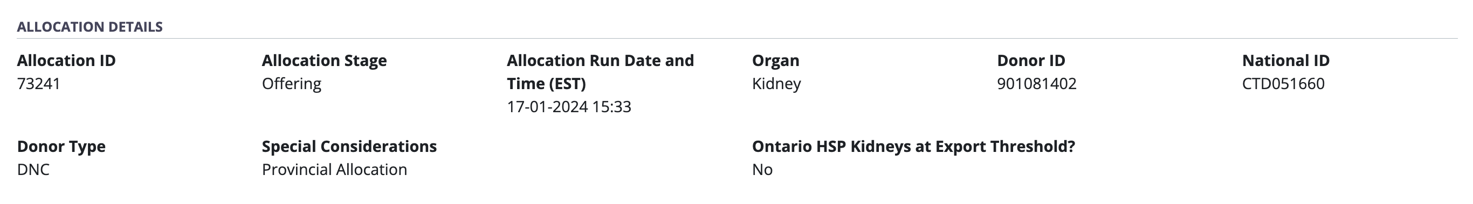The image size is (1473, 204).
Task: Select the DNC donor type value
Action: coord(33,169)
